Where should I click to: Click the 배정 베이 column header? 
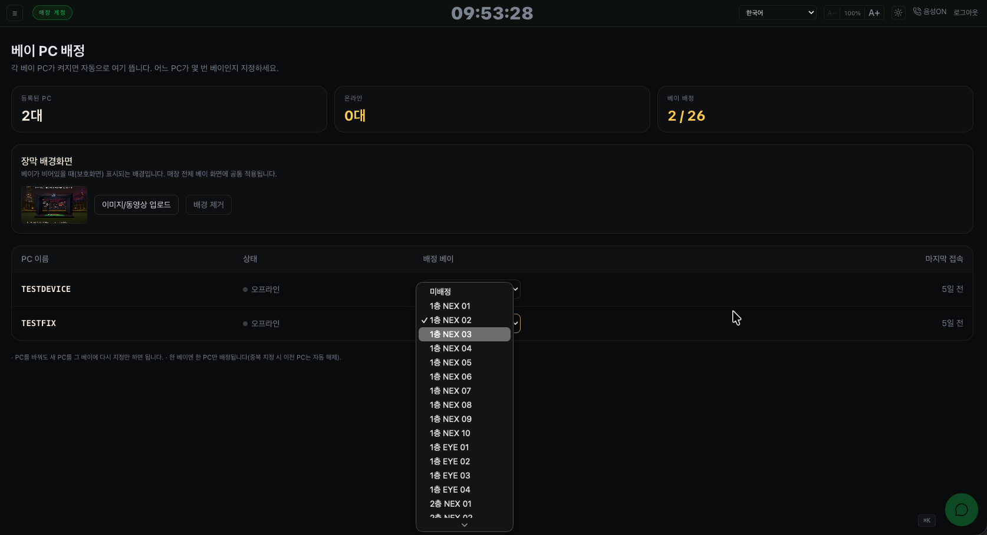tap(438, 259)
